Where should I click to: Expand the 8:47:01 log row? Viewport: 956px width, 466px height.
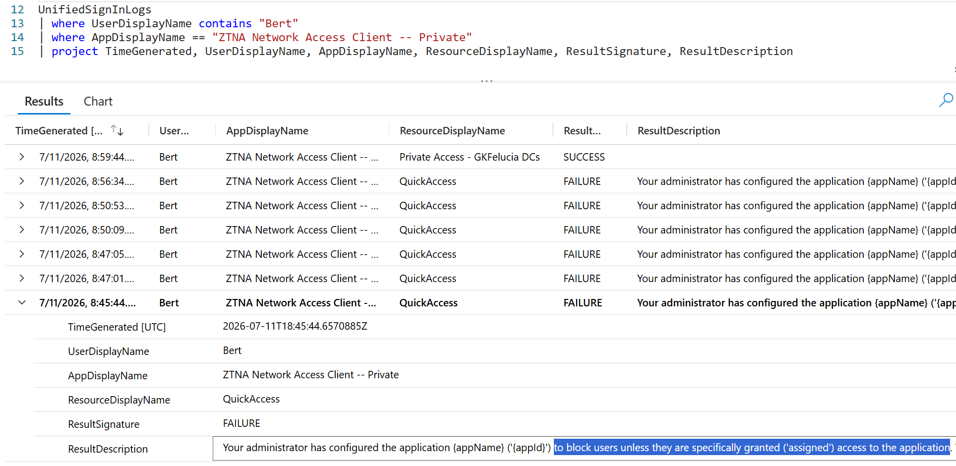(x=22, y=278)
